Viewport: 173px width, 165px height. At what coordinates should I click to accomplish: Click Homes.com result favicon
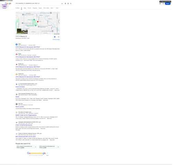17,74
